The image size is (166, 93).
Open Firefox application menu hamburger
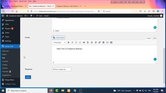pyautogui.click(x=162, y=11)
